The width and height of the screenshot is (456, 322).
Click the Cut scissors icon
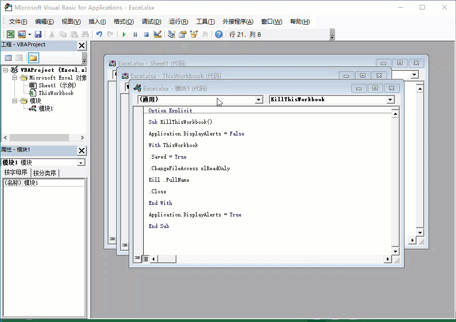52,34
